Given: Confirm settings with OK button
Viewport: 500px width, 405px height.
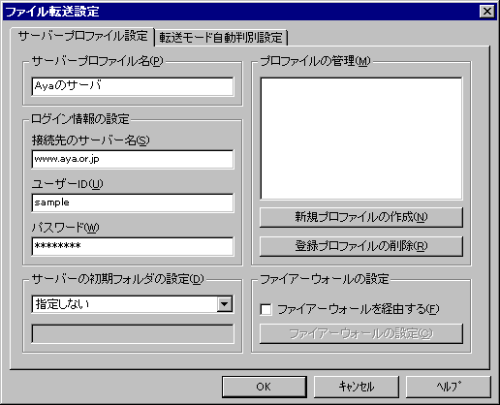Looking at the screenshot, I should pos(264,387).
